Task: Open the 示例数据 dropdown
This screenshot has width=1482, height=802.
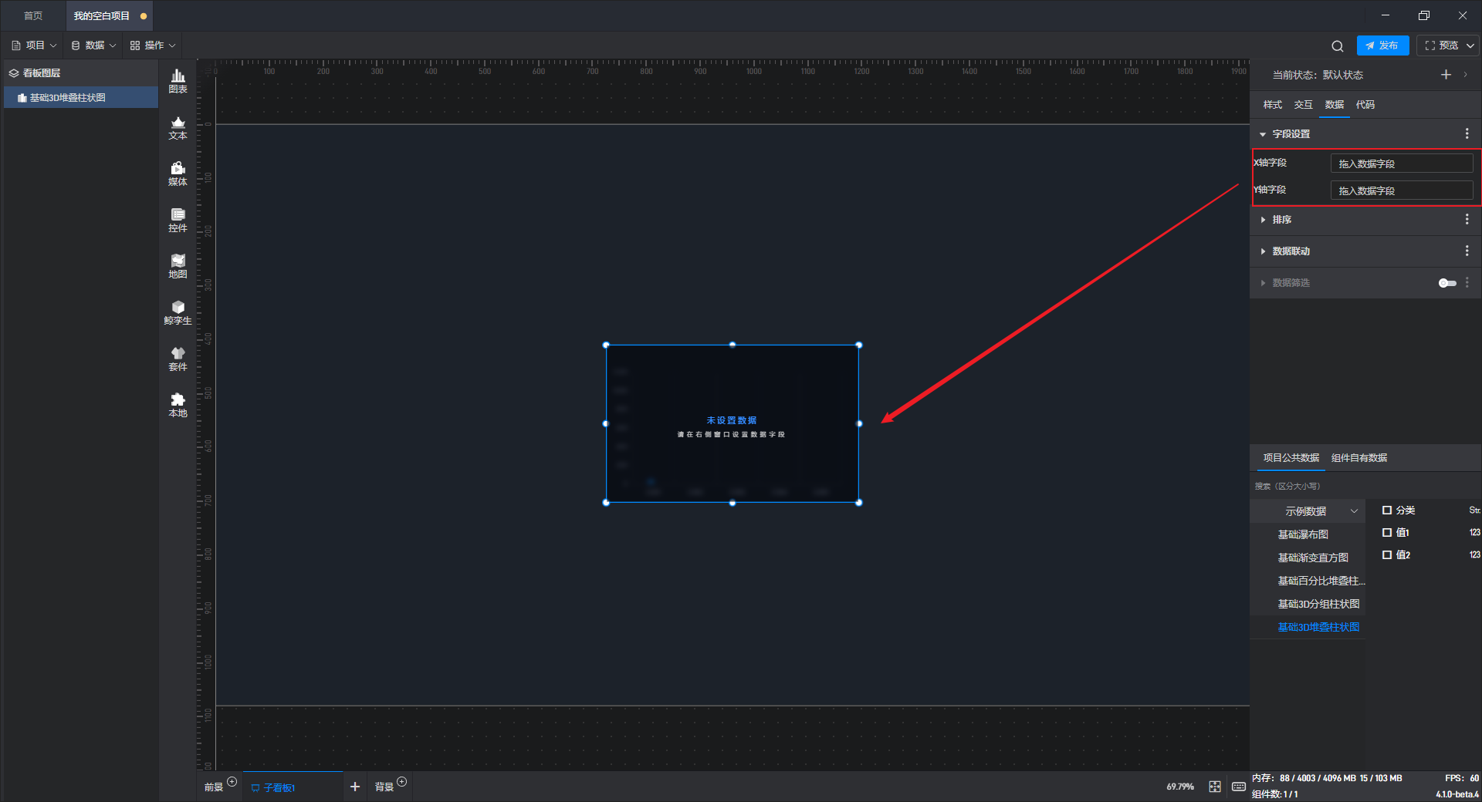Action: click(1308, 511)
